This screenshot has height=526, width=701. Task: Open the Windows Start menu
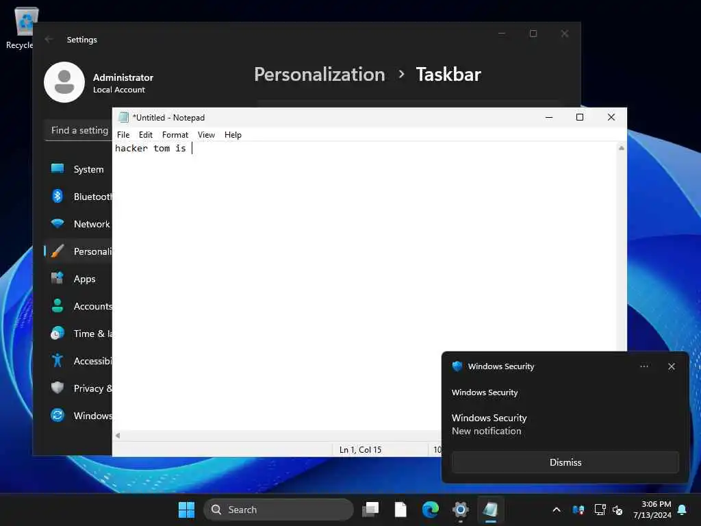186,510
